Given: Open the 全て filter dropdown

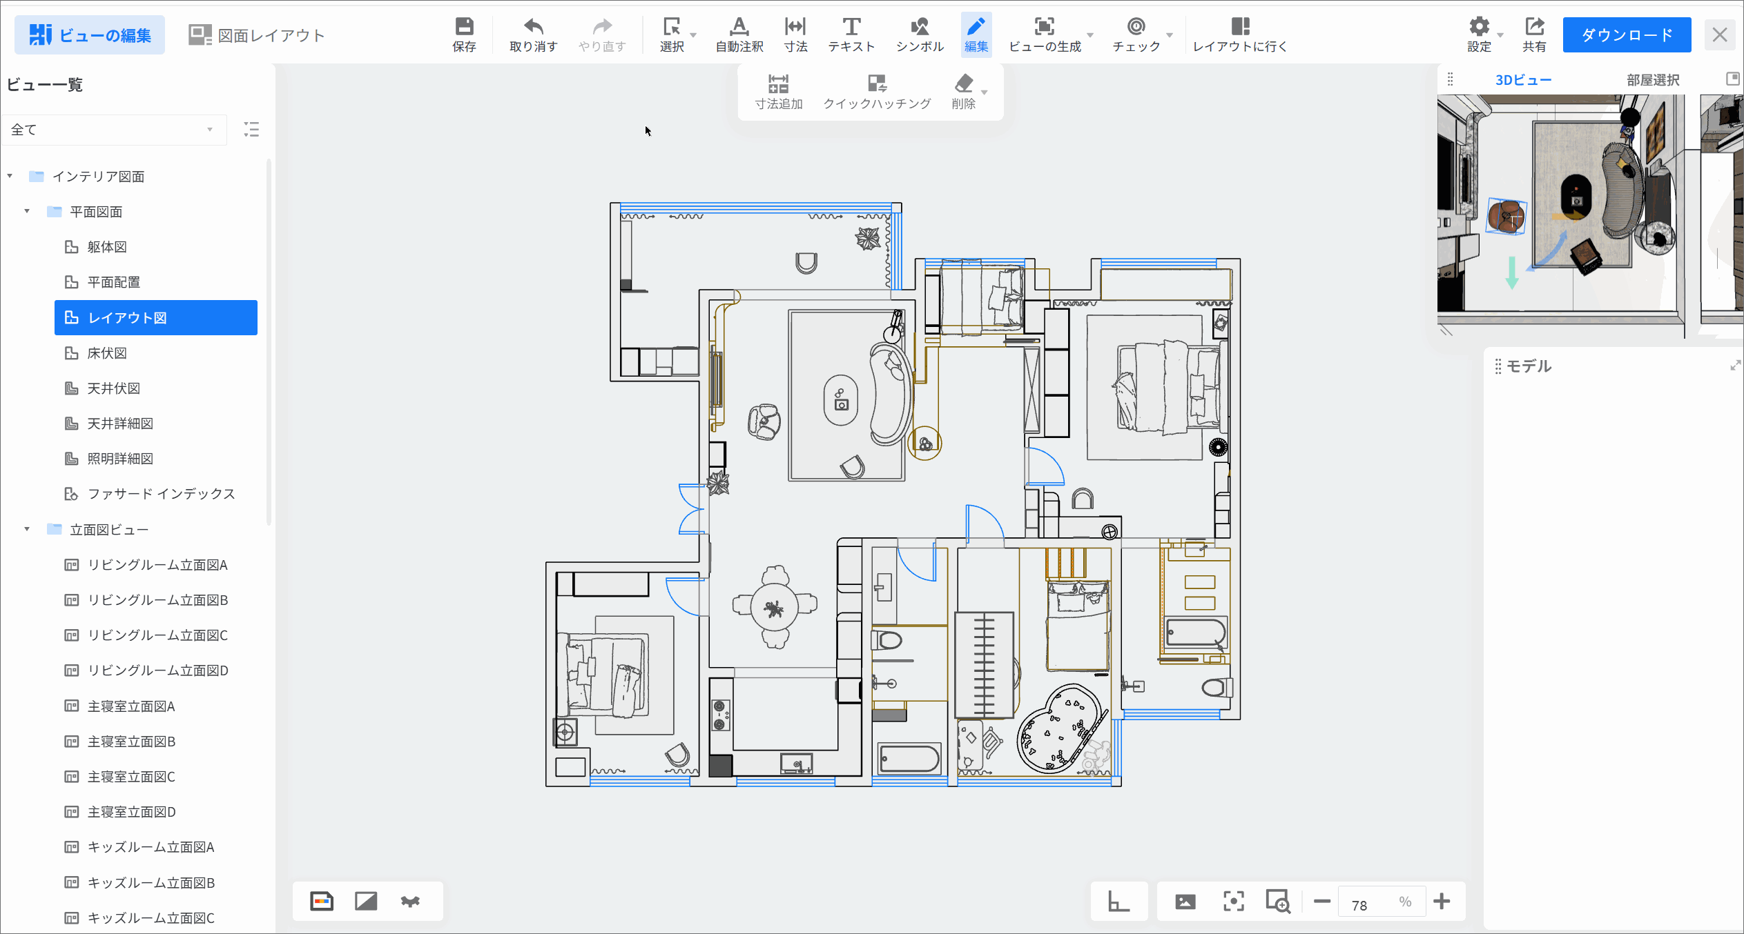Looking at the screenshot, I should pyautogui.click(x=114, y=130).
